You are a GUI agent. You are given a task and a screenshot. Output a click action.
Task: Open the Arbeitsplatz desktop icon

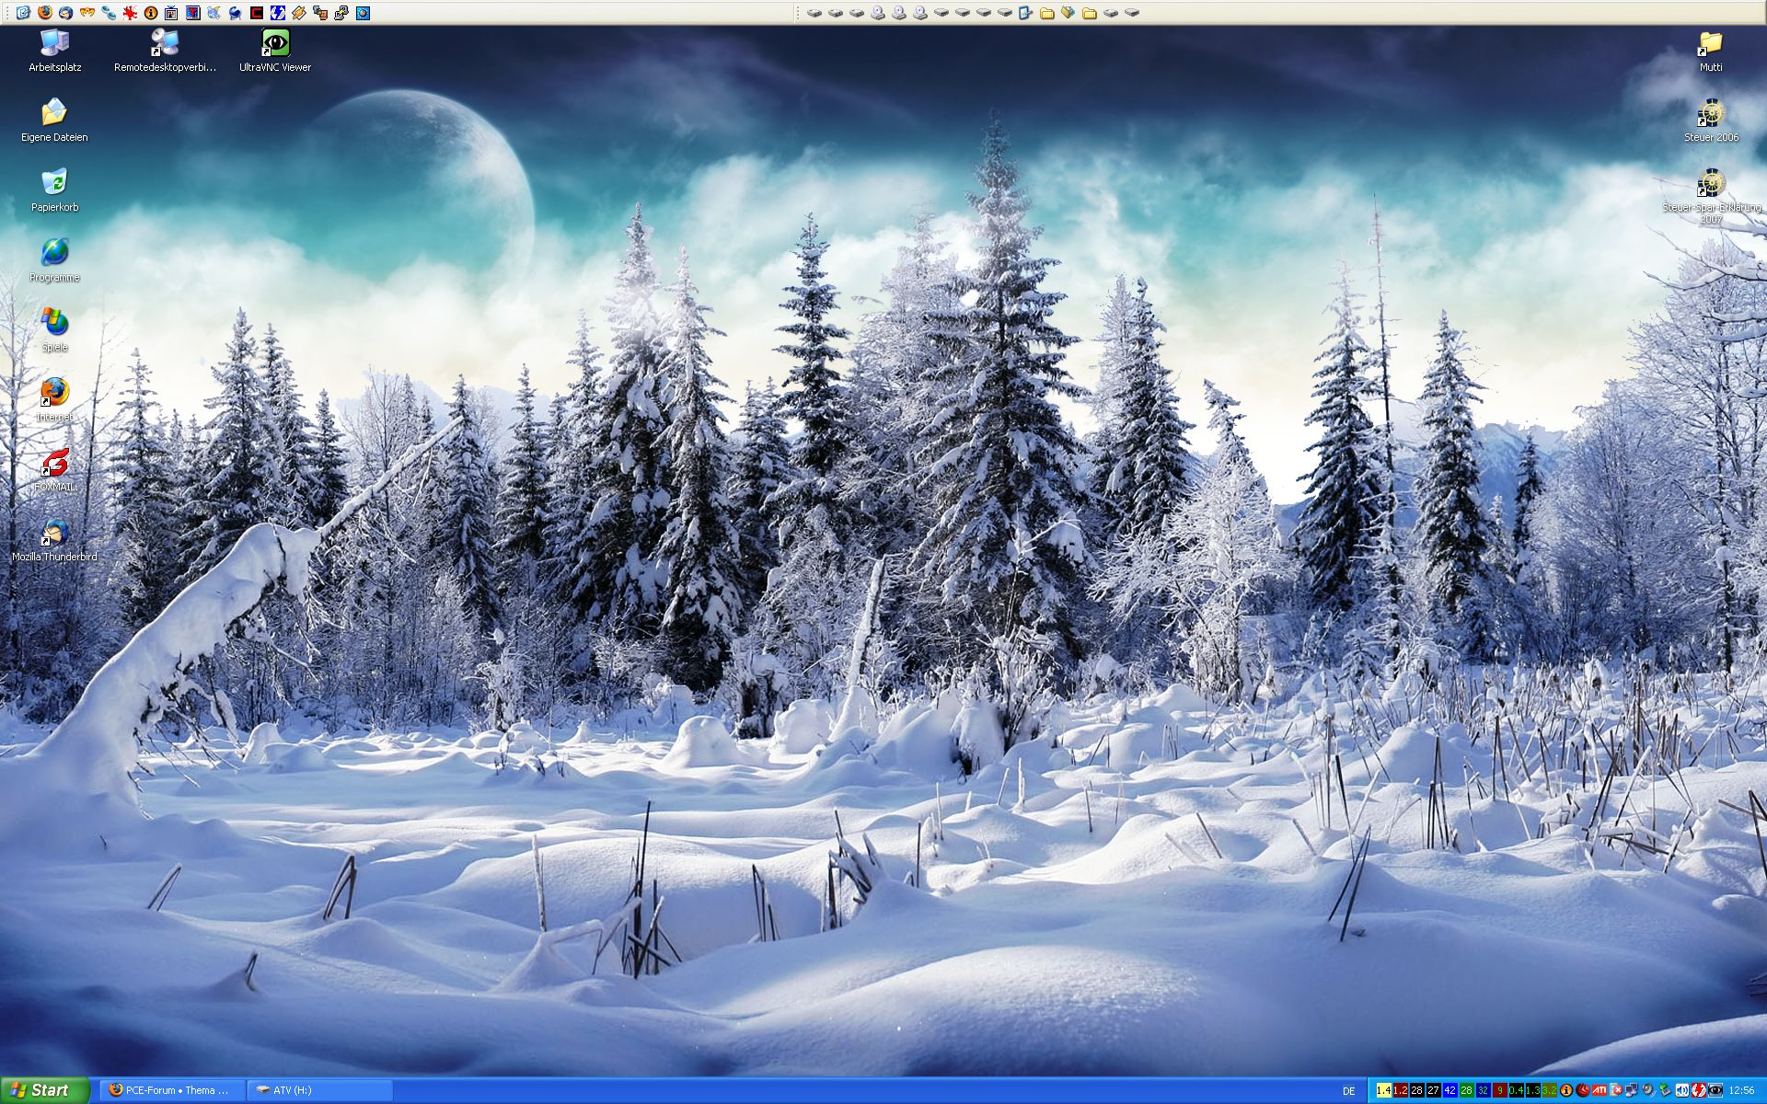pos(54,44)
